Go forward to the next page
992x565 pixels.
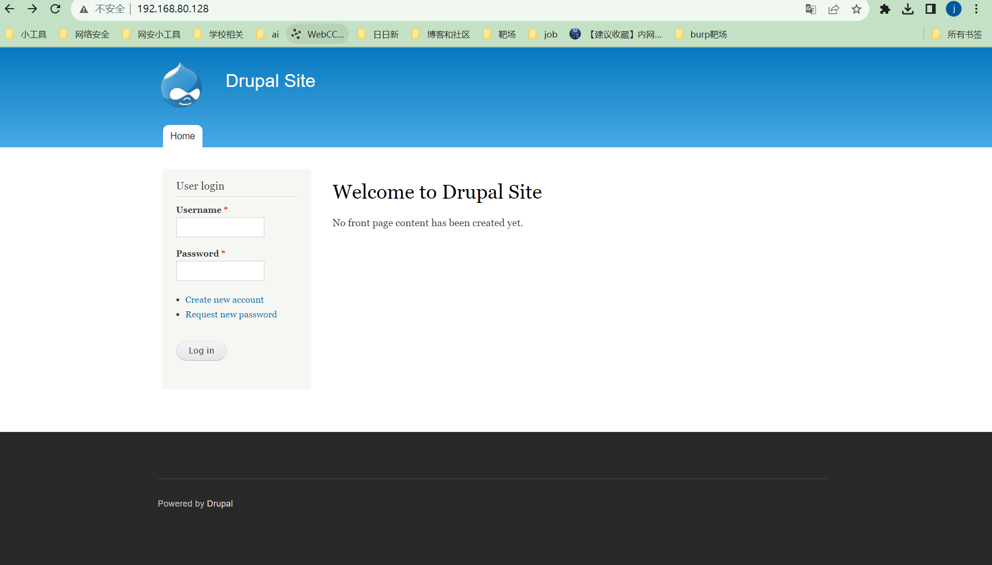pos(32,9)
